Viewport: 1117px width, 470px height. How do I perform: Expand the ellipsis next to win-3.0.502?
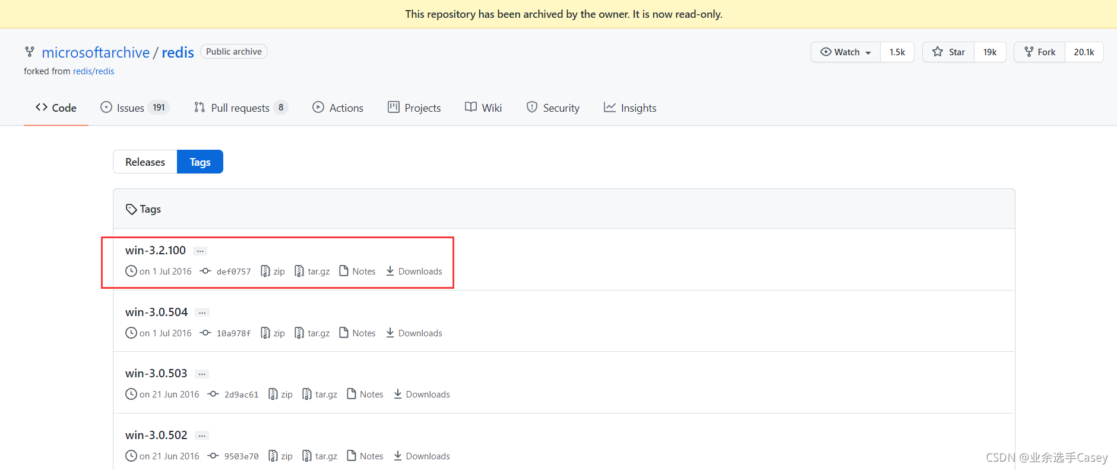coord(202,436)
